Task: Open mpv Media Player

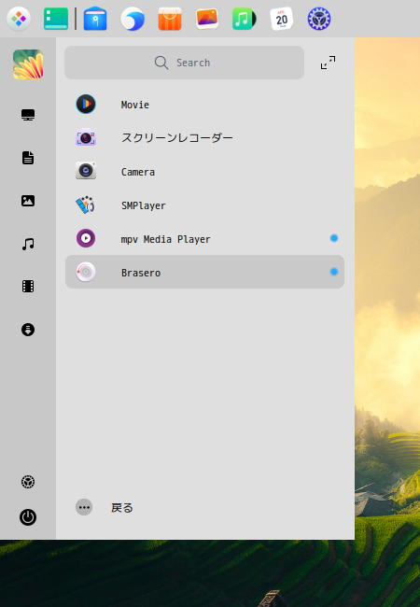Action: pos(204,239)
